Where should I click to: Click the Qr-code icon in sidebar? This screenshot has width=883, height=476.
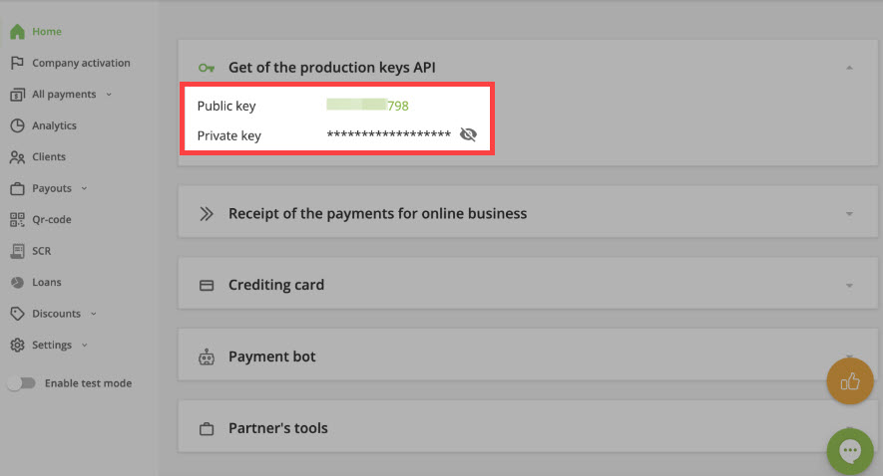pyautogui.click(x=16, y=219)
